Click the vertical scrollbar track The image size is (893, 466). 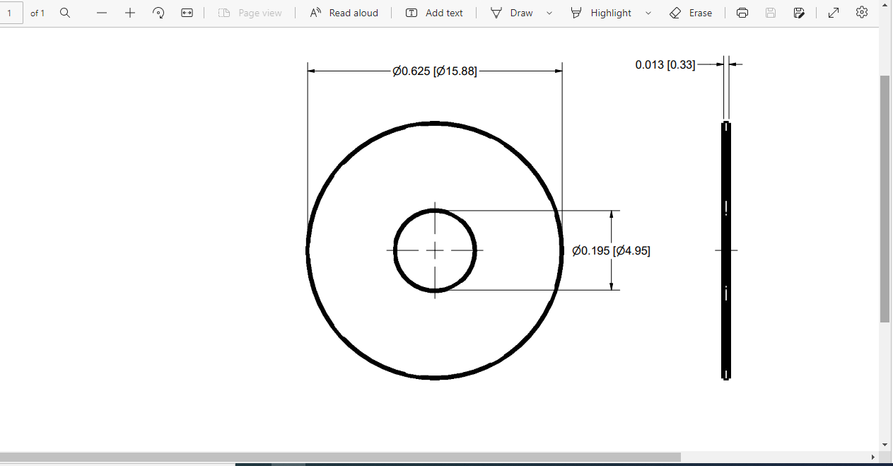click(x=885, y=382)
